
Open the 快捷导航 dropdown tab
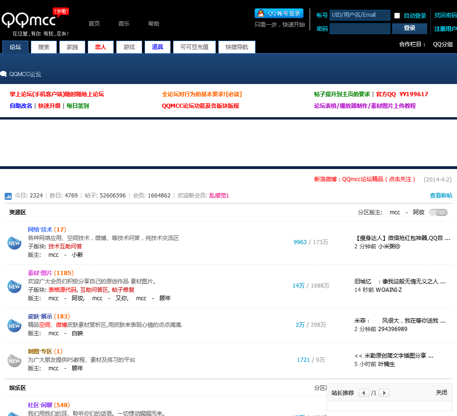click(x=237, y=47)
